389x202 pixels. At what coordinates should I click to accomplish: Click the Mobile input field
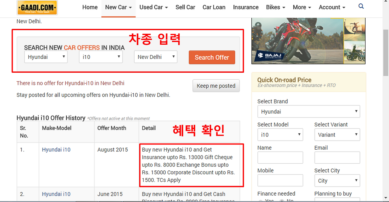click(x=280, y=180)
